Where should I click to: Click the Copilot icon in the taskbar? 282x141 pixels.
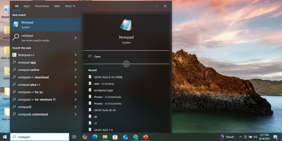[85, 137]
